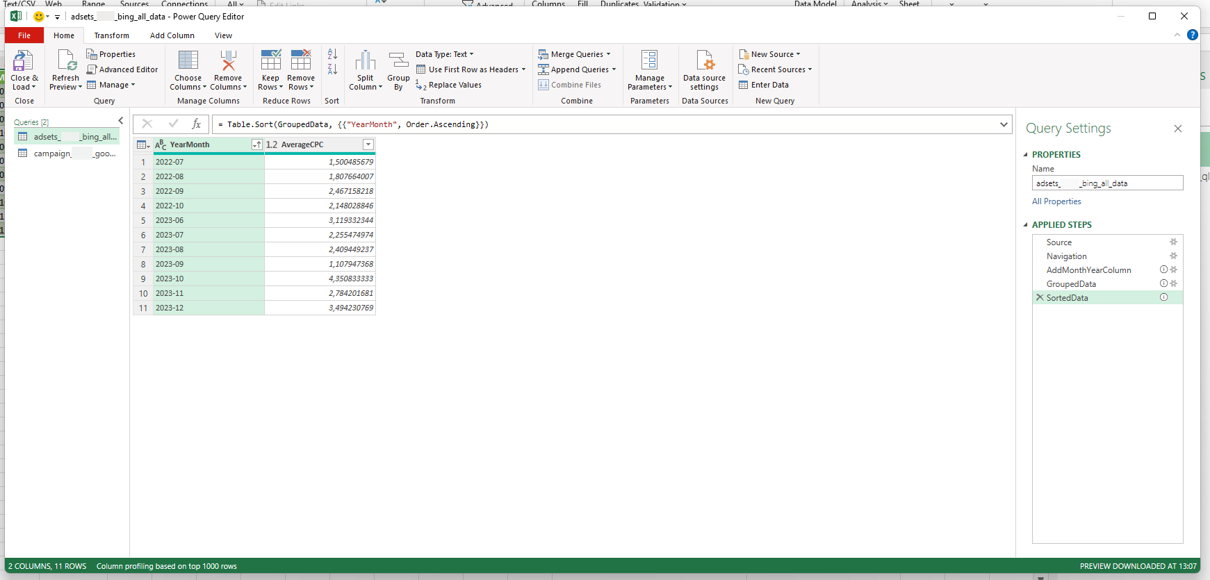Click the Refresh Preview icon
Viewport: 1210px width, 580px height.
coord(66,62)
